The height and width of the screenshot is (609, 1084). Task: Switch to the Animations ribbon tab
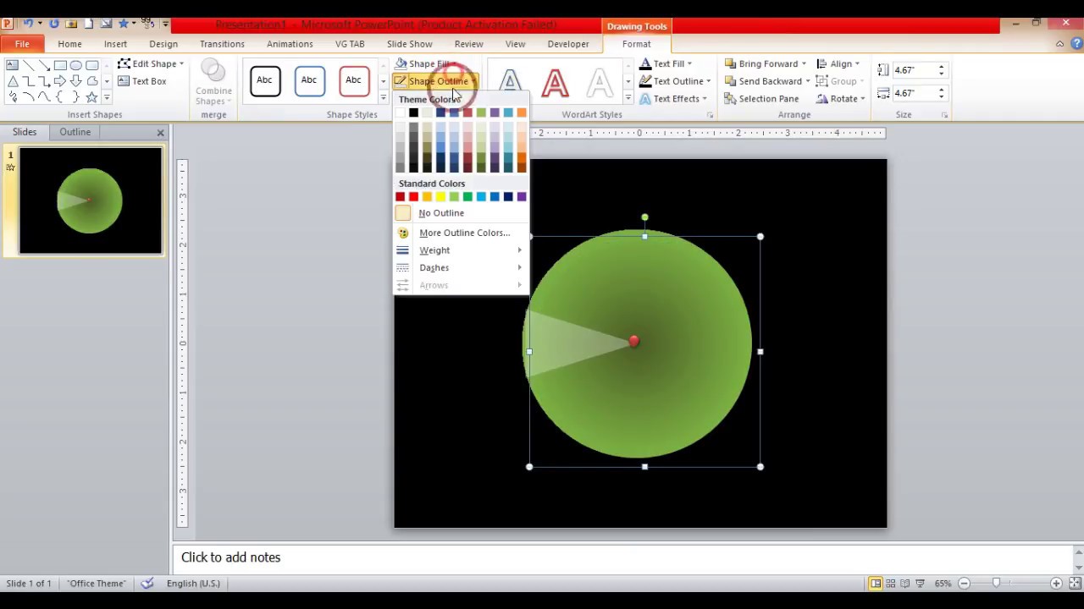(x=290, y=44)
